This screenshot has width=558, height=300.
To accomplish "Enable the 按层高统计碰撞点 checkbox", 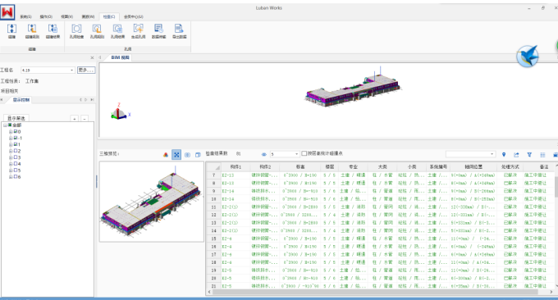I will click(x=304, y=153).
